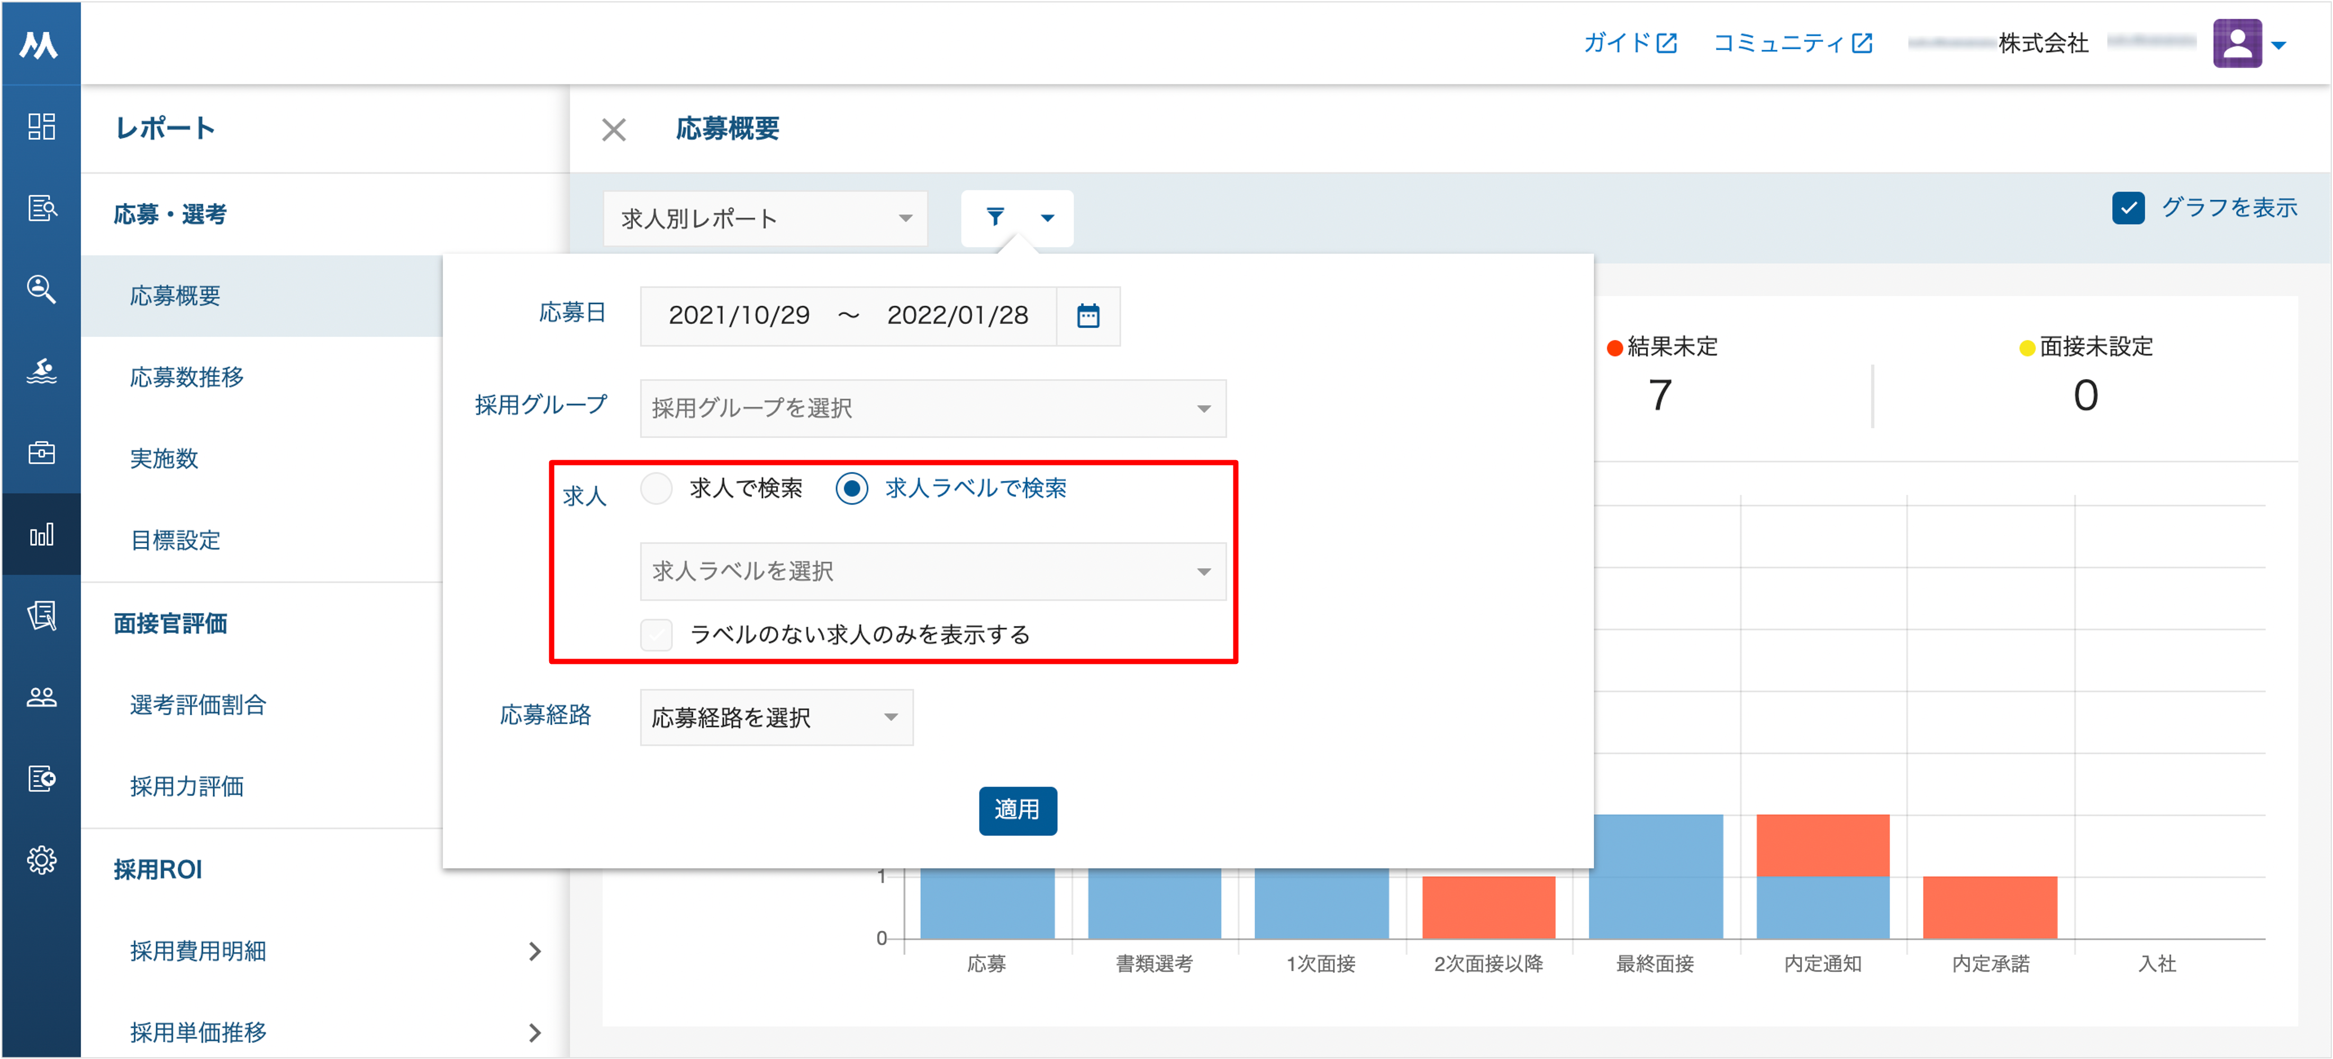2333x1059 pixels.
Task: Toggle the グラフを表示 checkbox
Action: point(2128,208)
